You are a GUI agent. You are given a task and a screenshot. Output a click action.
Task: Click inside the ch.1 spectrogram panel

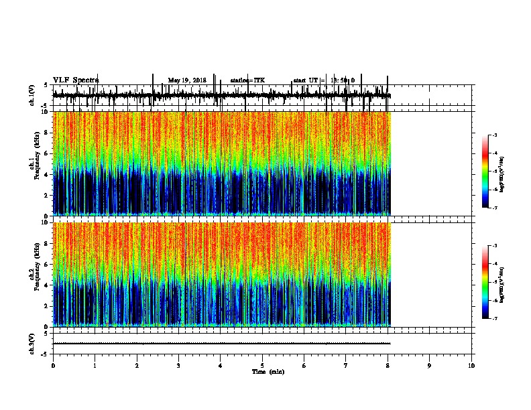click(222, 163)
